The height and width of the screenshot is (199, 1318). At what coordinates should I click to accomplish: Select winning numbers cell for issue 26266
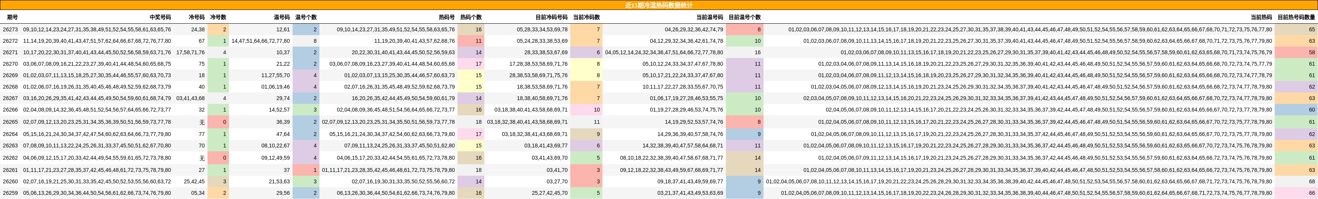(x=97, y=110)
